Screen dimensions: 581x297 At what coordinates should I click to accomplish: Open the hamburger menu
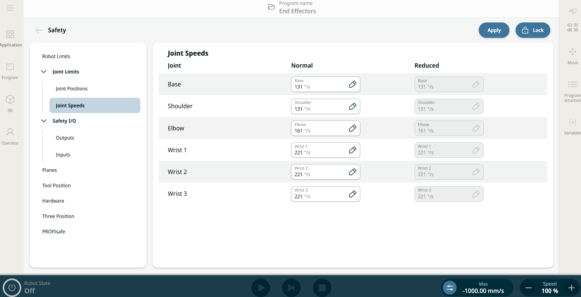(x=10, y=8)
